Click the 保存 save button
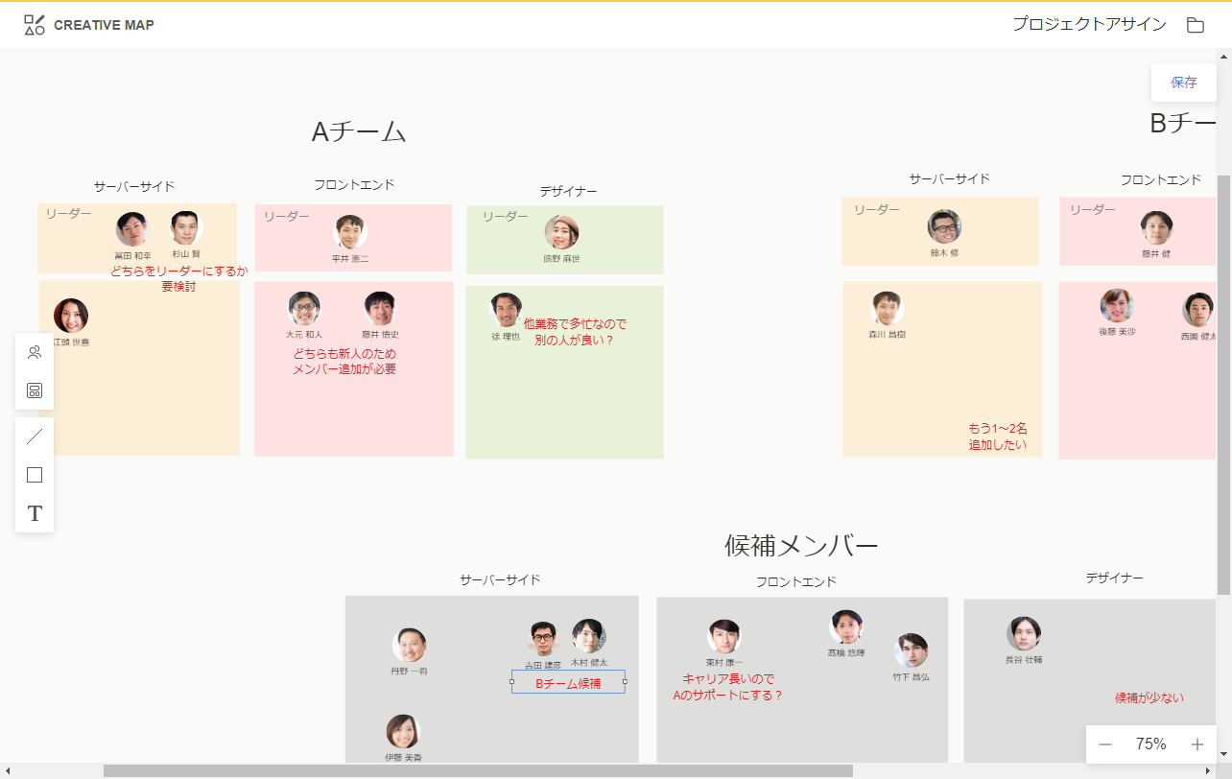Viewport: 1232px width, 779px height. coord(1183,83)
